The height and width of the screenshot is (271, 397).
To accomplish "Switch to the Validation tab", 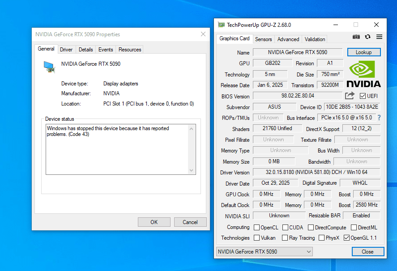I will point(315,39).
